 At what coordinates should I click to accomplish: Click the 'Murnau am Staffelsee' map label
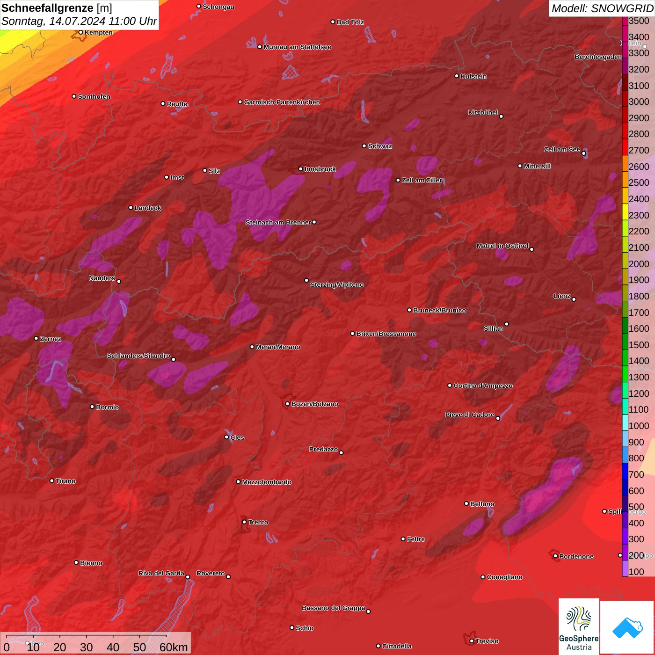298,47
